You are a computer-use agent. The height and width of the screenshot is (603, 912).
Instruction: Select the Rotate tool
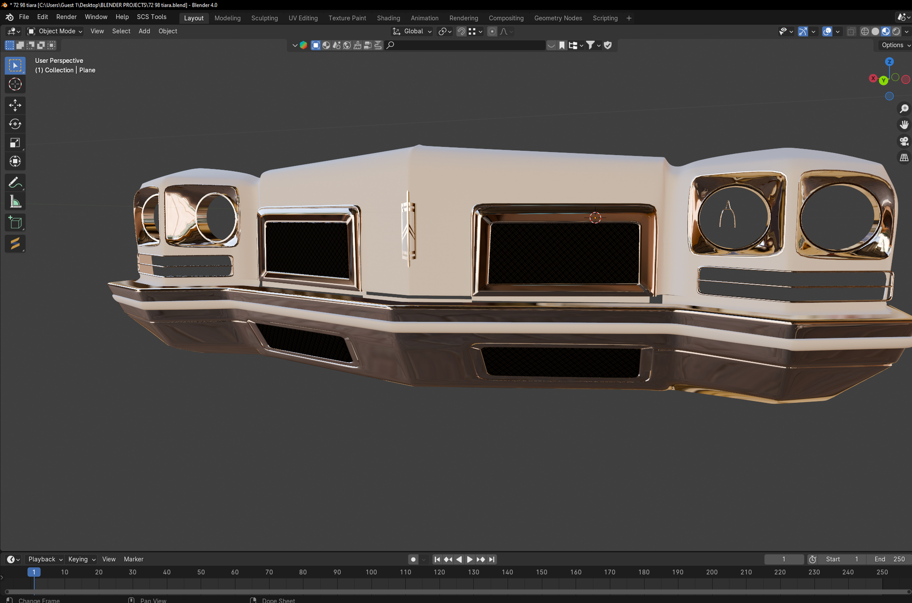pos(15,124)
